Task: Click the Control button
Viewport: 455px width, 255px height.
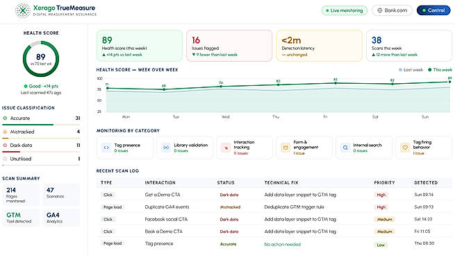Action: click(433, 10)
